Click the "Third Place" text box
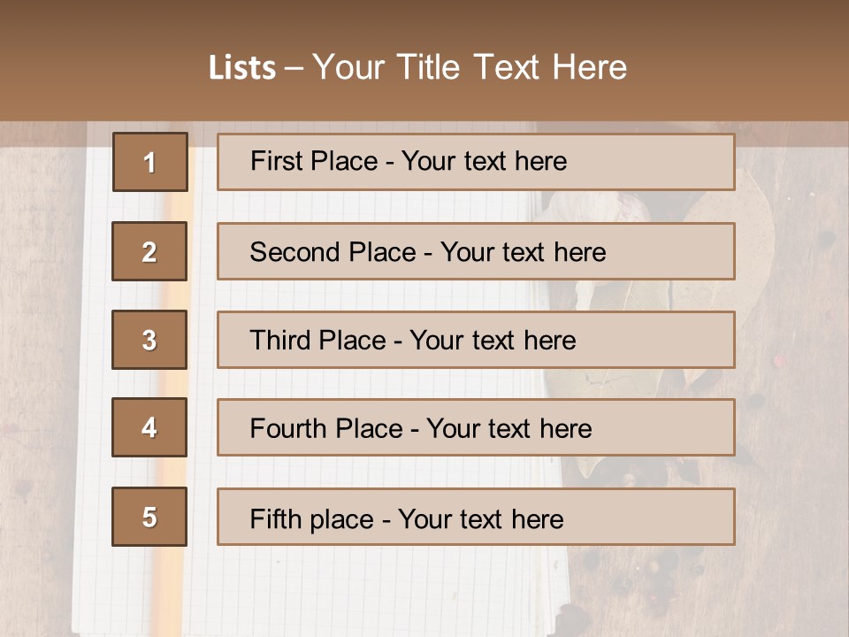Viewport: 849px width, 637px height. click(x=476, y=340)
